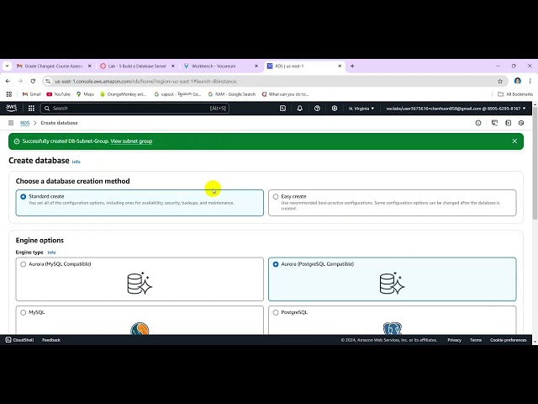Toggle the RDS side navigation hamburger
Image resolution: width=538 pixels, height=404 pixels.
click(11, 123)
